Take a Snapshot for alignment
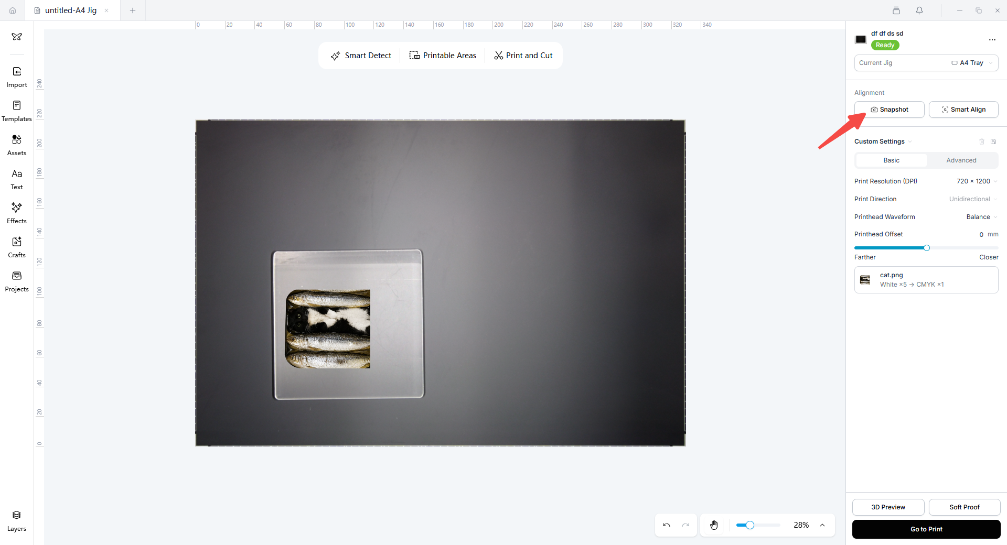 click(x=890, y=110)
